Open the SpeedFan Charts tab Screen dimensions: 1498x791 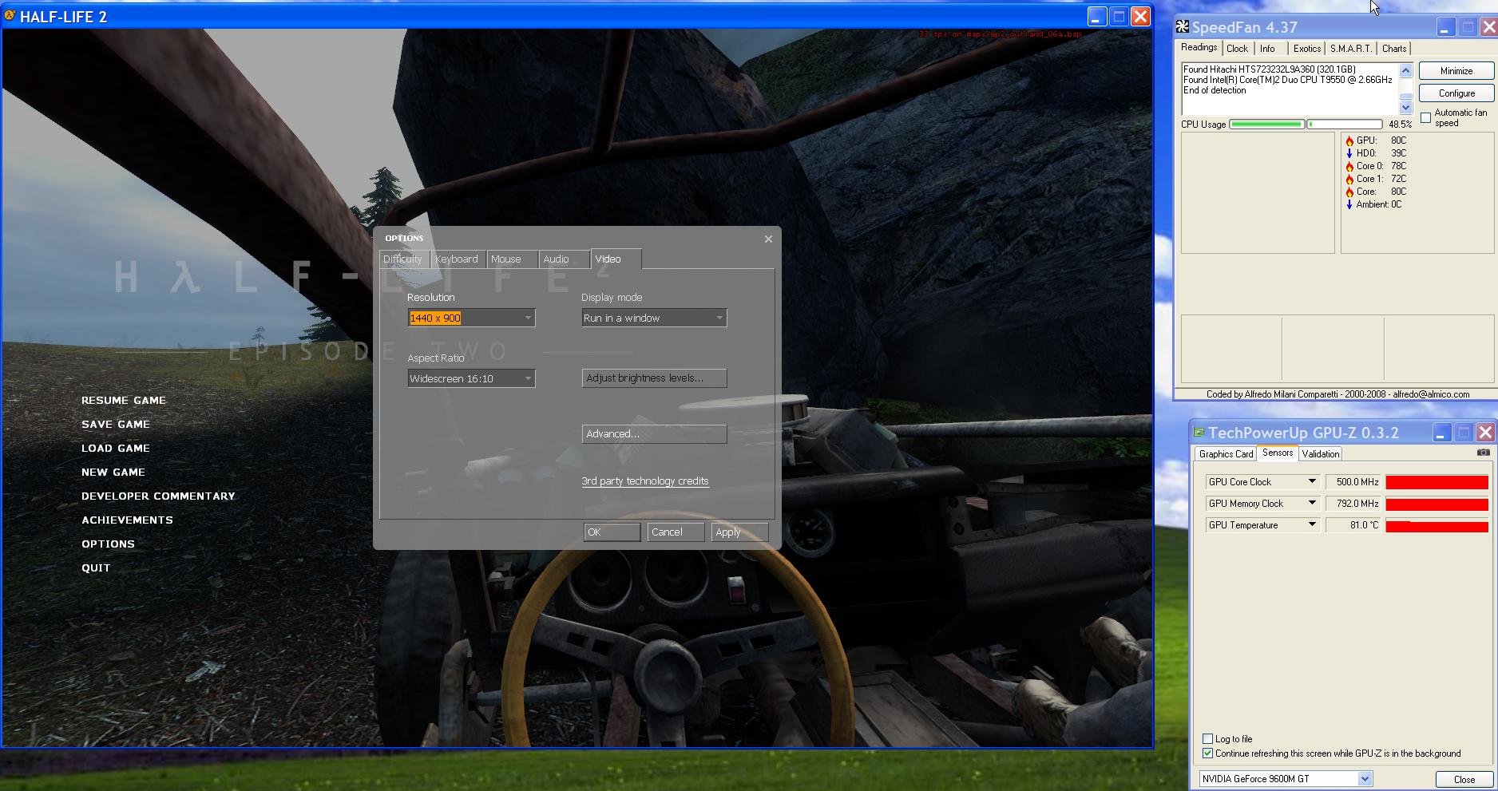(x=1394, y=49)
